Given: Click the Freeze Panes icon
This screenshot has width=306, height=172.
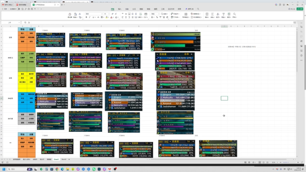Looking at the screenshot, I should (x=229, y=15).
